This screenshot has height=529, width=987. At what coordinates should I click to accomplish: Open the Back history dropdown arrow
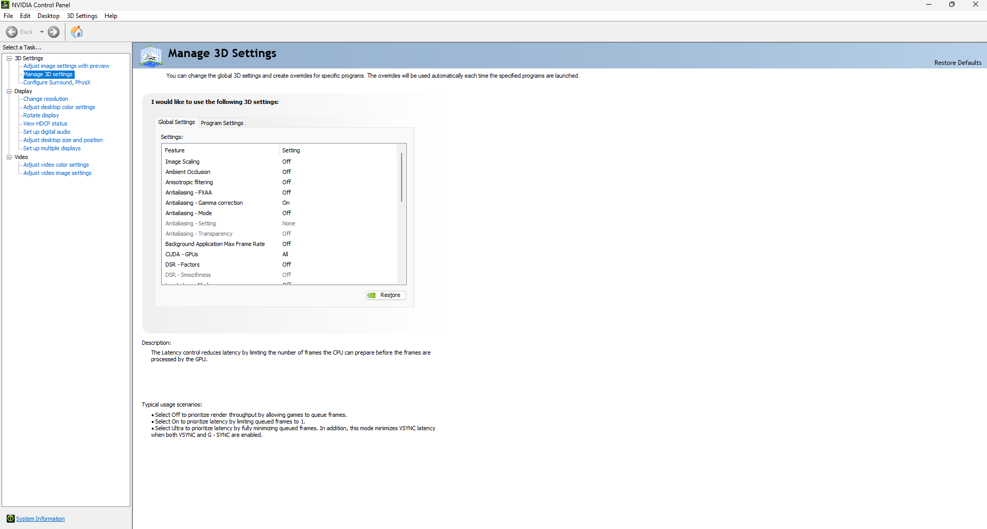pyautogui.click(x=42, y=32)
